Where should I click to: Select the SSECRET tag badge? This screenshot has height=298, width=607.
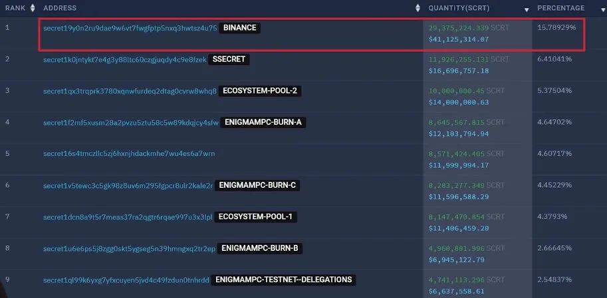(x=229, y=60)
